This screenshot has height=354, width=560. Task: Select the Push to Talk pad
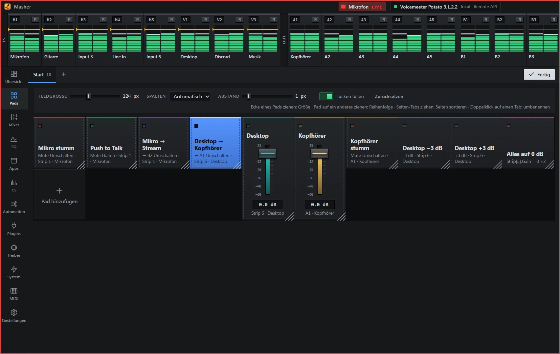[x=111, y=143]
